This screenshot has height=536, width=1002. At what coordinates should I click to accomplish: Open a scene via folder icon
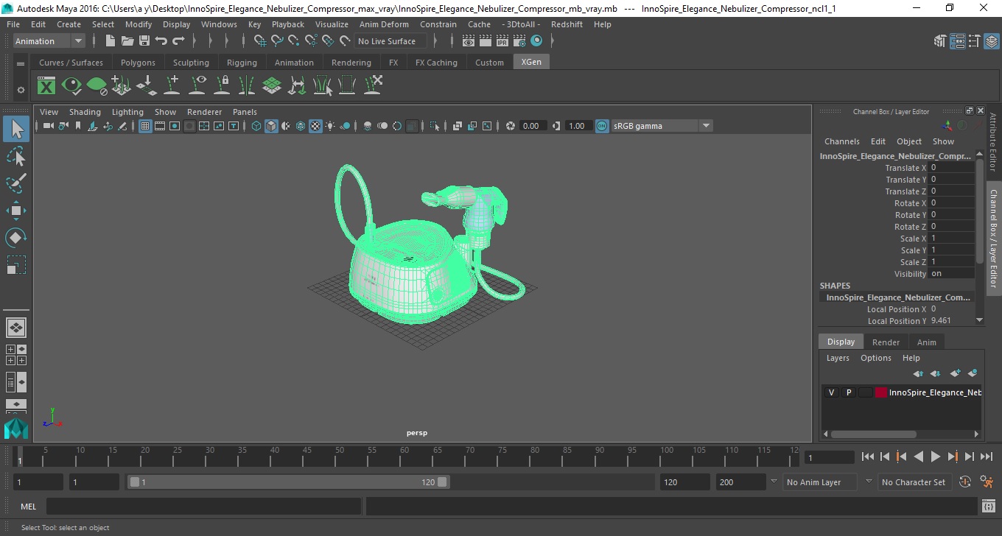click(127, 41)
